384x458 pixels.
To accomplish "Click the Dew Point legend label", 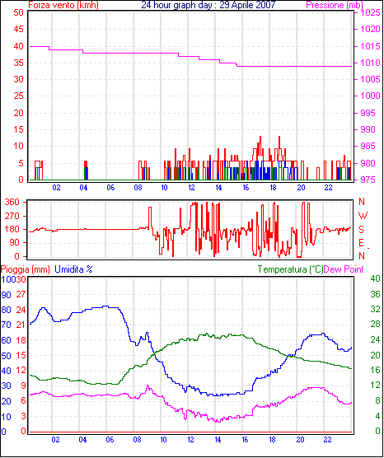I will click(344, 269).
